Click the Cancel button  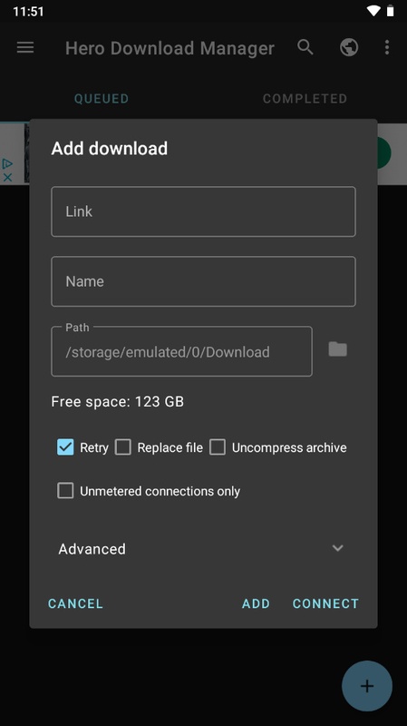pyautogui.click(x=75, y=603)
